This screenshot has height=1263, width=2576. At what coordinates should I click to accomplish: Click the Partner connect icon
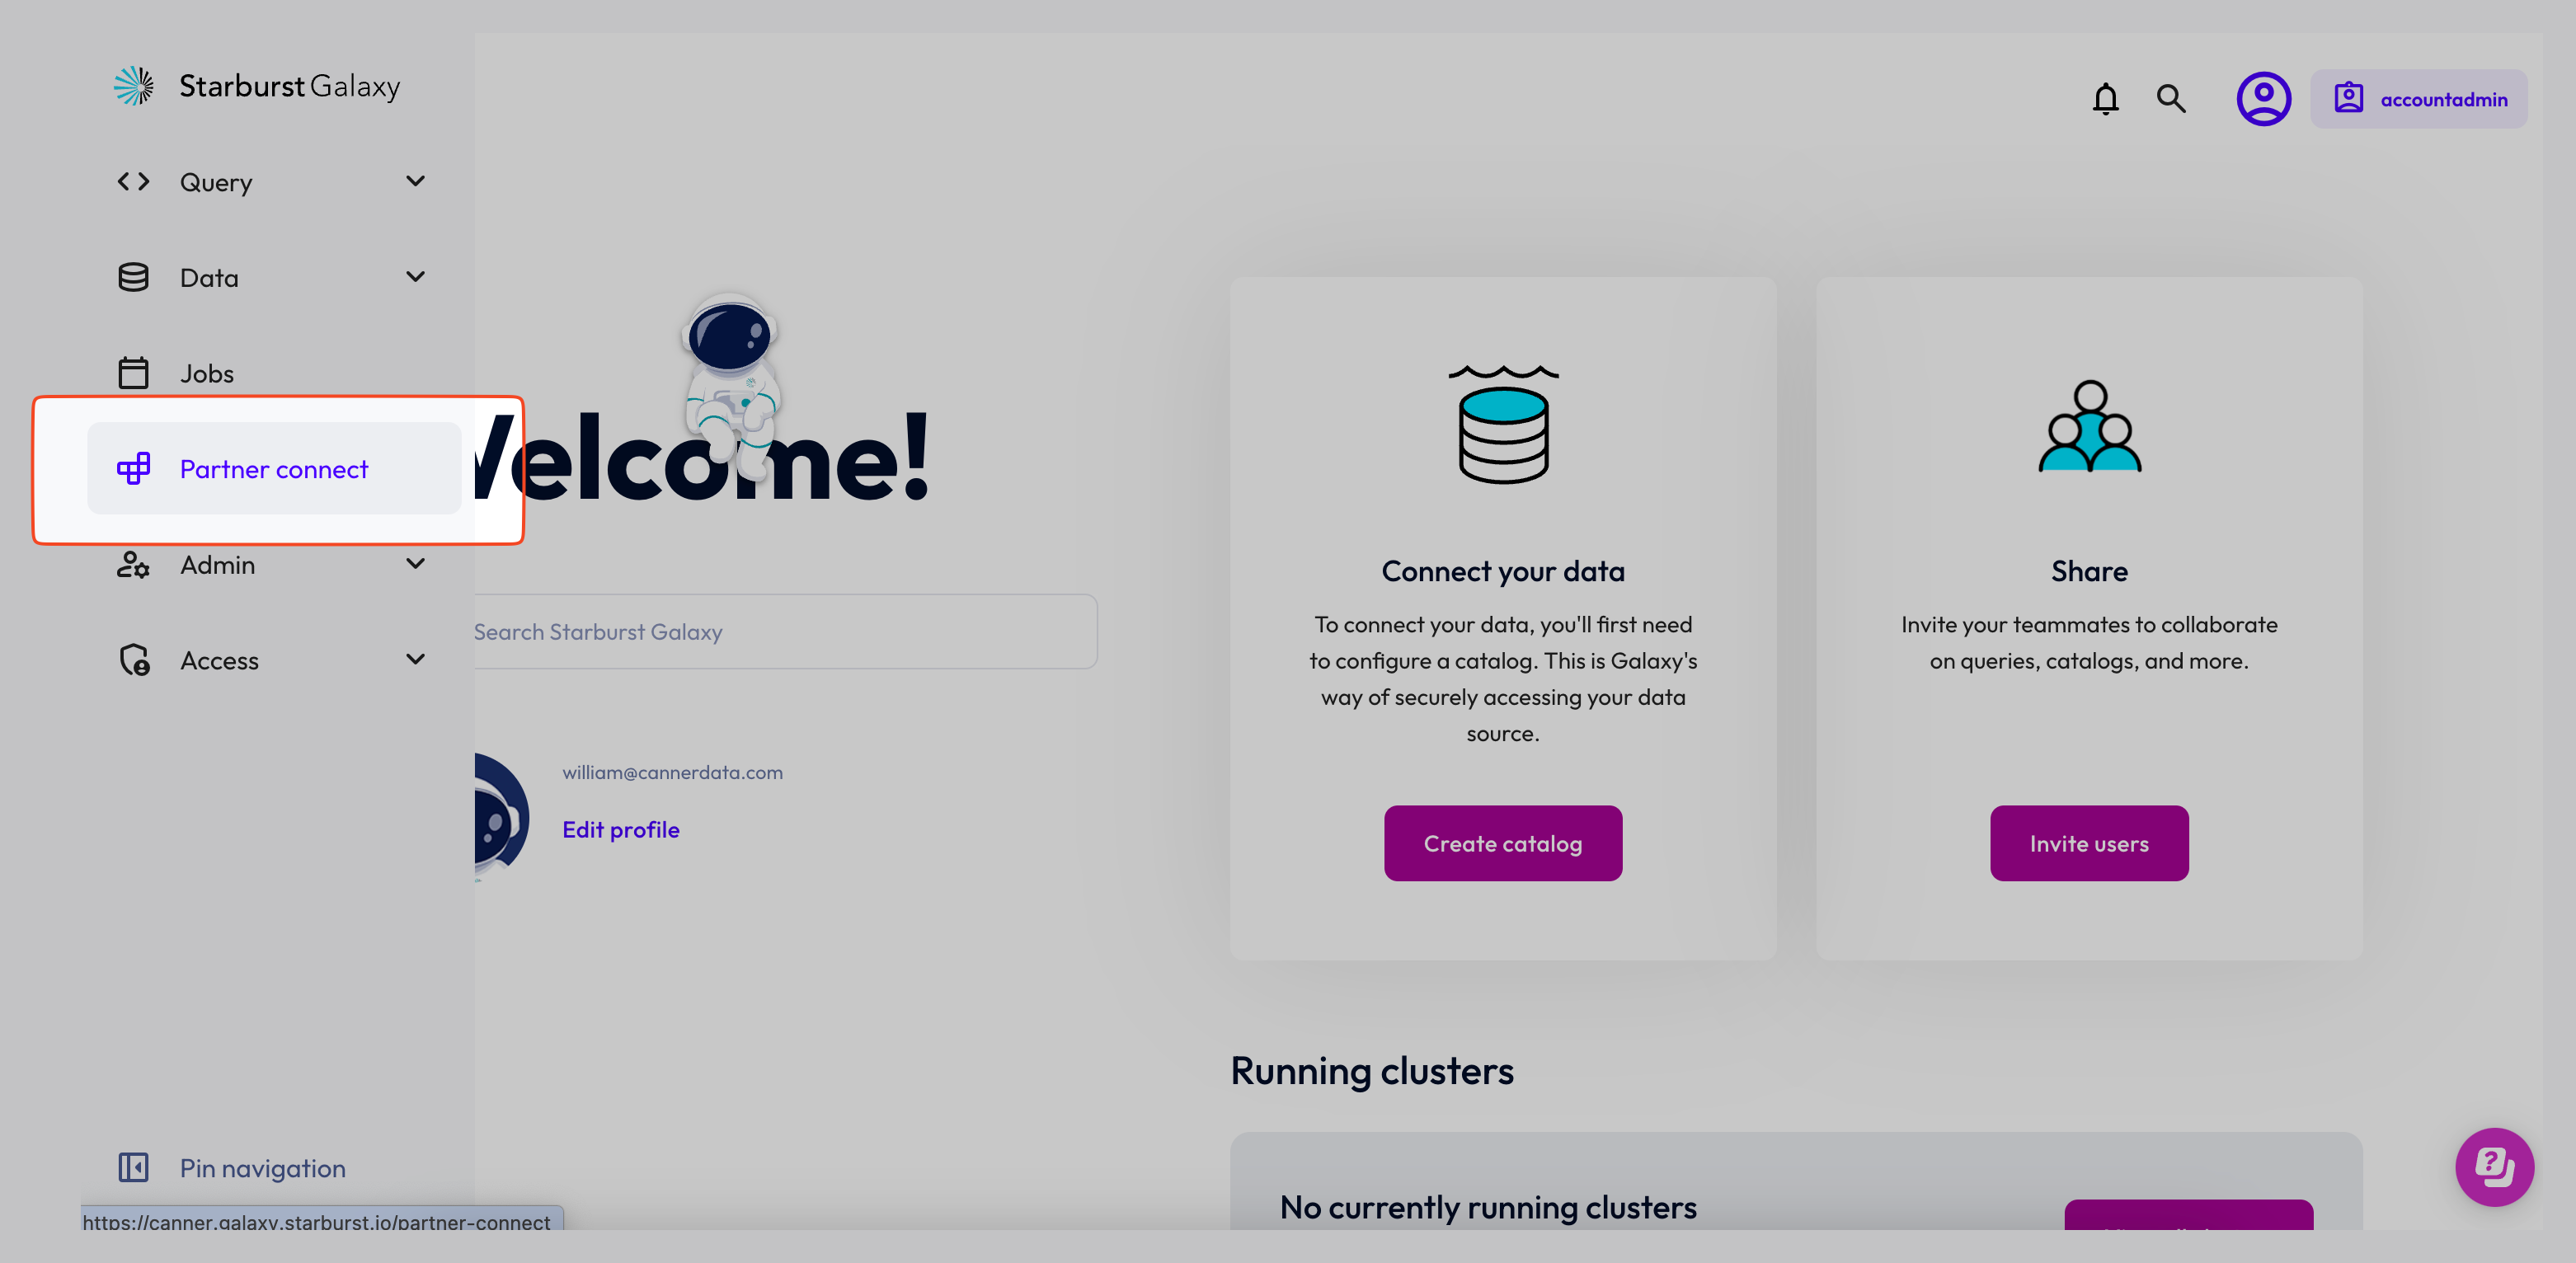(x=134, y=468)
